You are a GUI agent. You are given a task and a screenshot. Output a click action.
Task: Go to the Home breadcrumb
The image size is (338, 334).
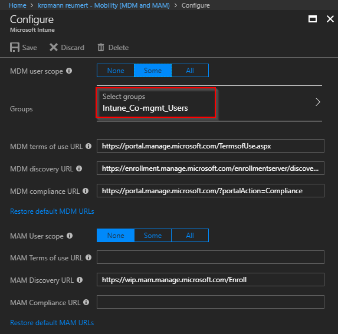[x=18, y=5]
